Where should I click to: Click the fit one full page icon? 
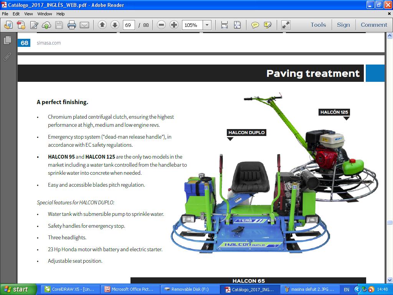[237, 25]
